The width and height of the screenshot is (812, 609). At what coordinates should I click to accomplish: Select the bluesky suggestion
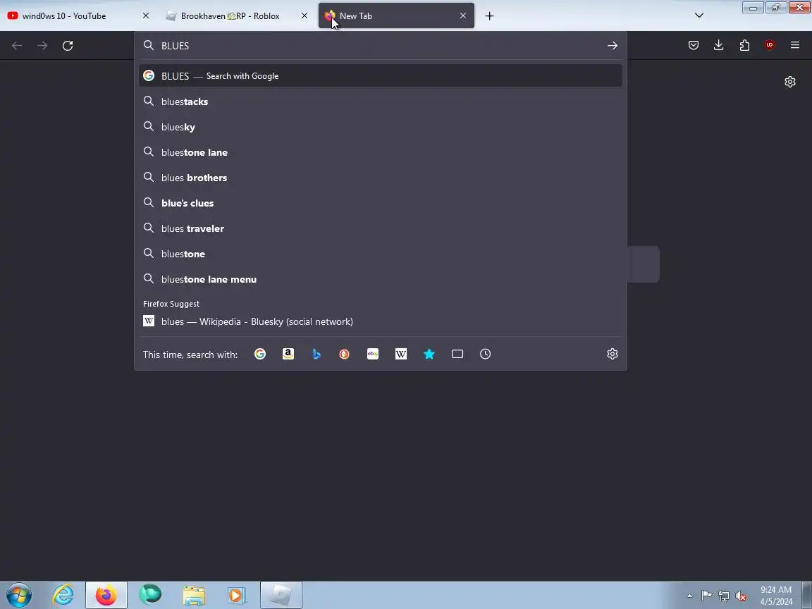381,127
